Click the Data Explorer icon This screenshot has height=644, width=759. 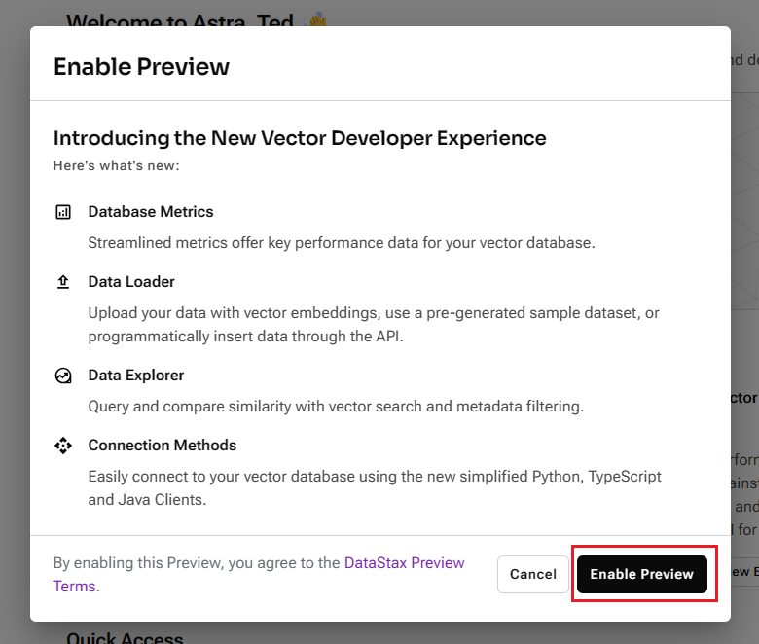click(x=63, y=376)
